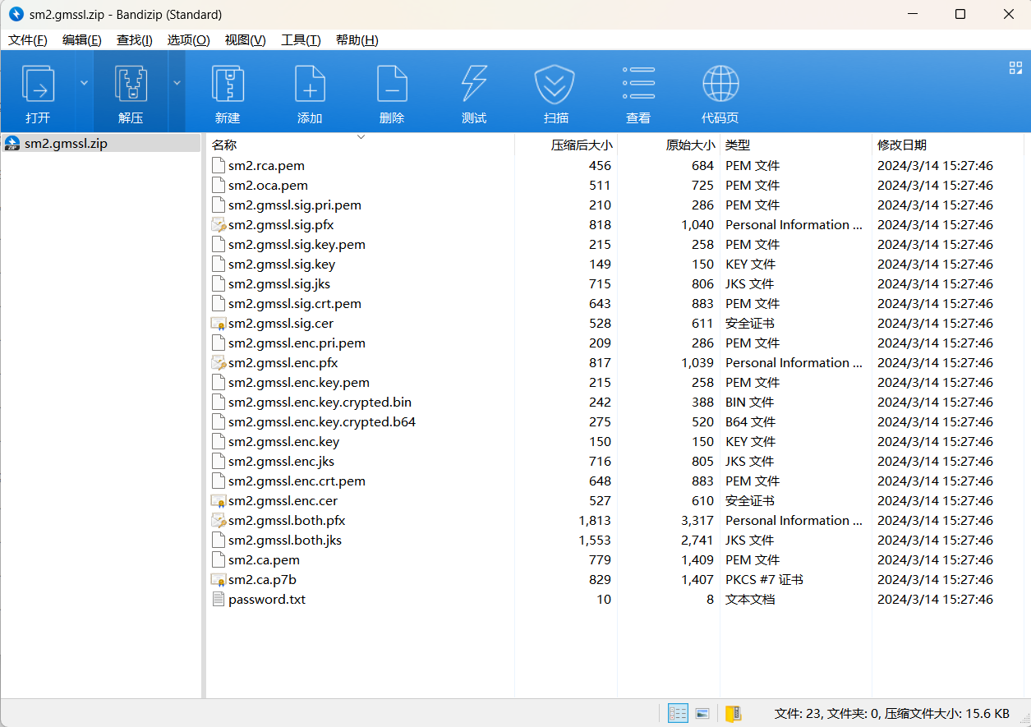This screenshot has width=1031, height=727.
Task: Open the View (视图) menu
Action: point(245,40)
